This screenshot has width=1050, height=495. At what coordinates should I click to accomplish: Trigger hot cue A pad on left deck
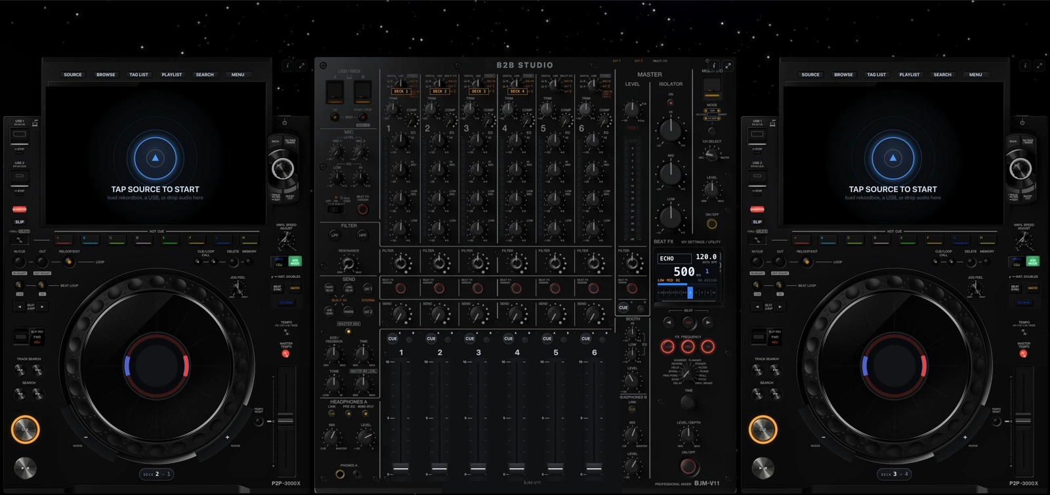coord(64,239)
